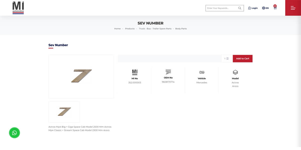This screenshot has height=150, width=301.
Task: Open the red hamburger menu
Action: pyautogui.click(x=293, y=8)
